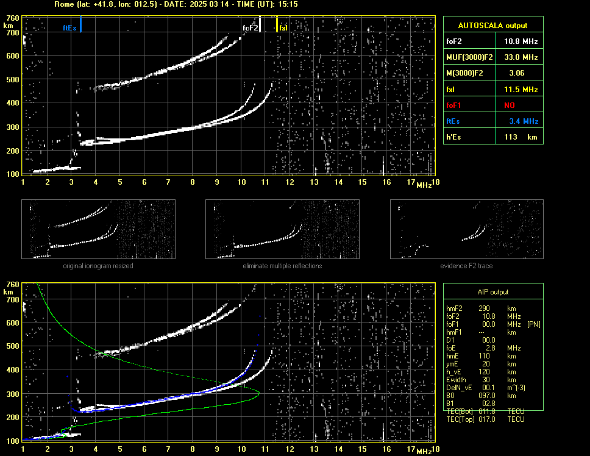Click the blue ftEs frequency marker
Screen dimensions: 590x456
pyautogui.click(x=80, y=24)
